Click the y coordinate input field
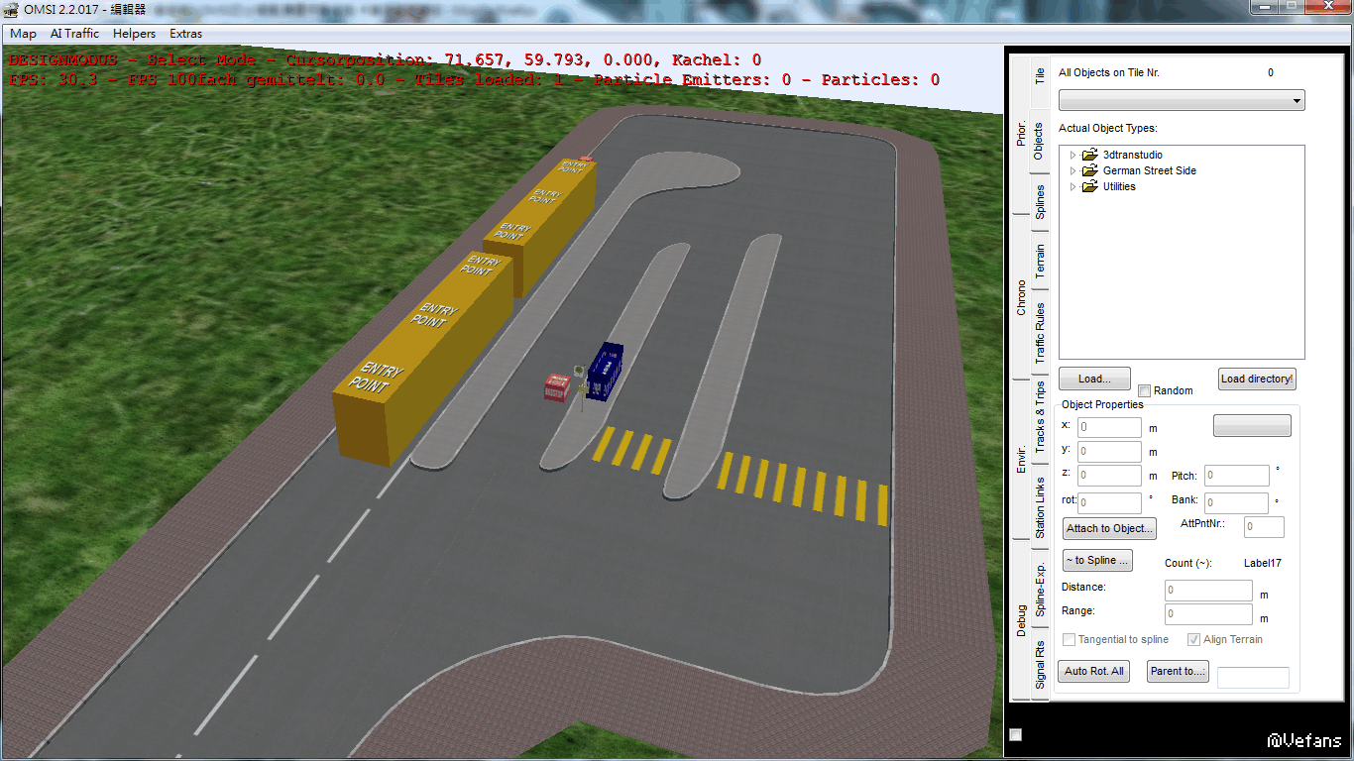This screenshot has height=761, width=1354. point(1110,452)
